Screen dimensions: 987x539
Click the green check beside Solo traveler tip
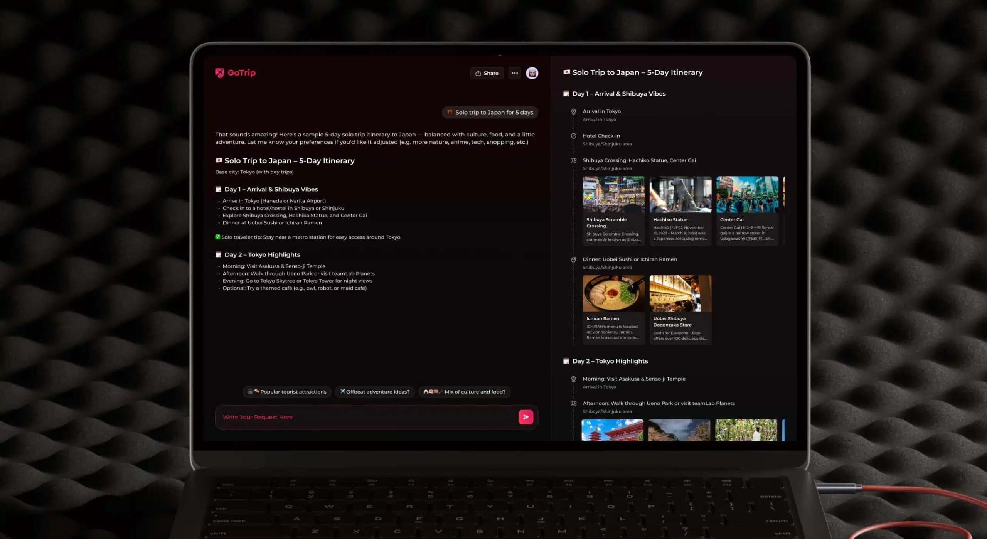coord(217,237)
